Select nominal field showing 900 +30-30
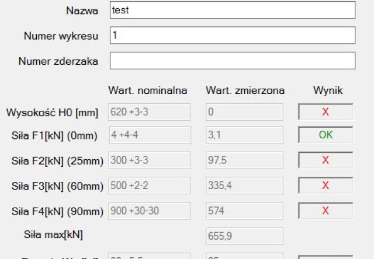The width and height of the screenshot is (374, 259). coord(150,211)
